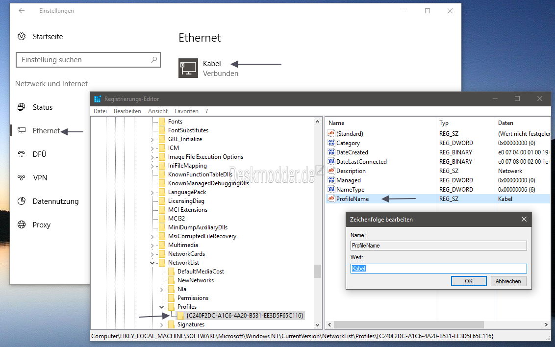Expand the Signatures tree node
Viewport: 555px width, 347px height.
click(x=161, y=325)
